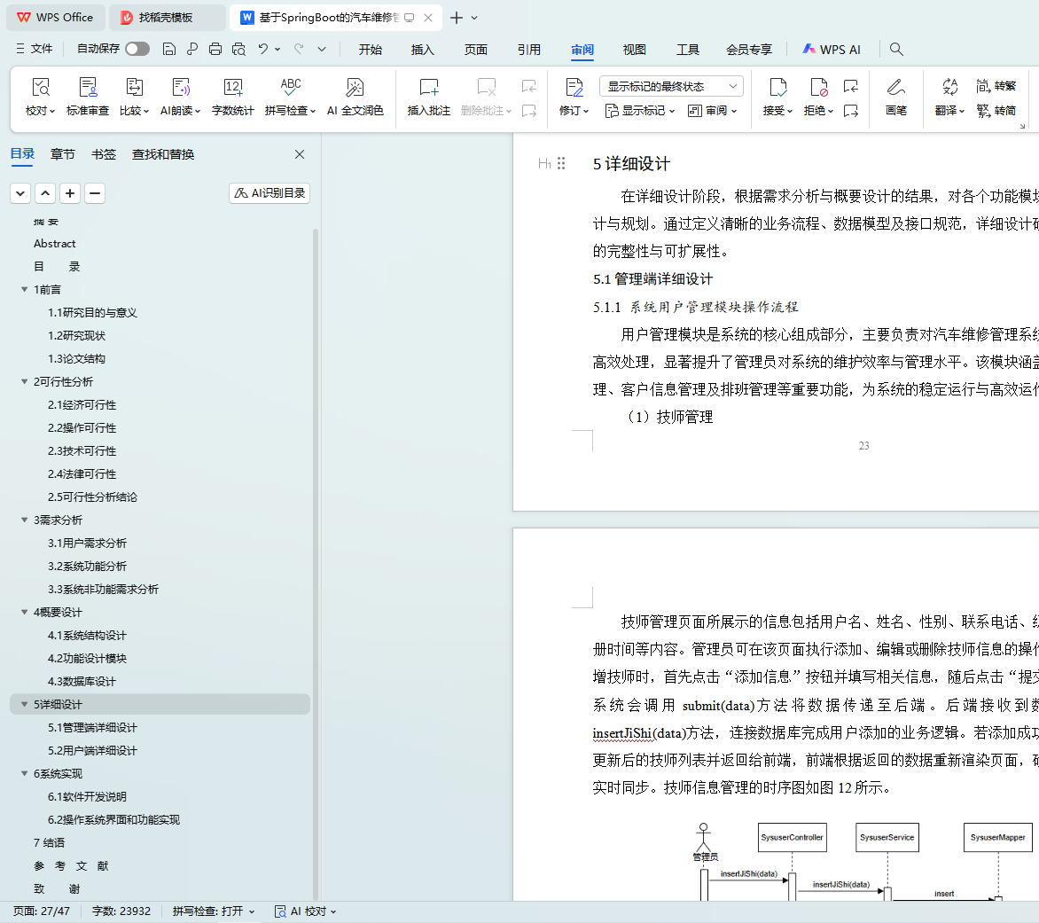Click the outline panel vertical scrollbar

click(316, 532)
